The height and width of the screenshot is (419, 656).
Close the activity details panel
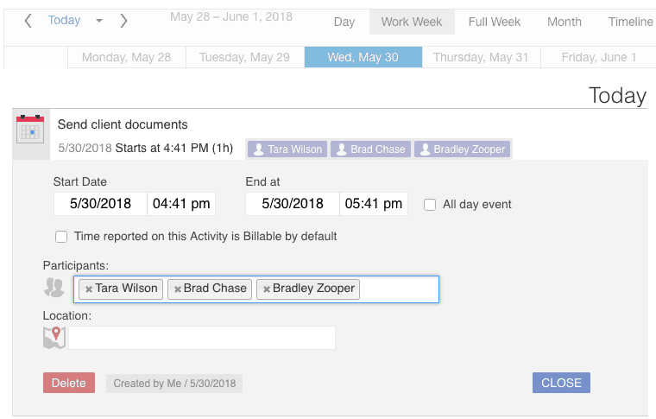(561, 383)
